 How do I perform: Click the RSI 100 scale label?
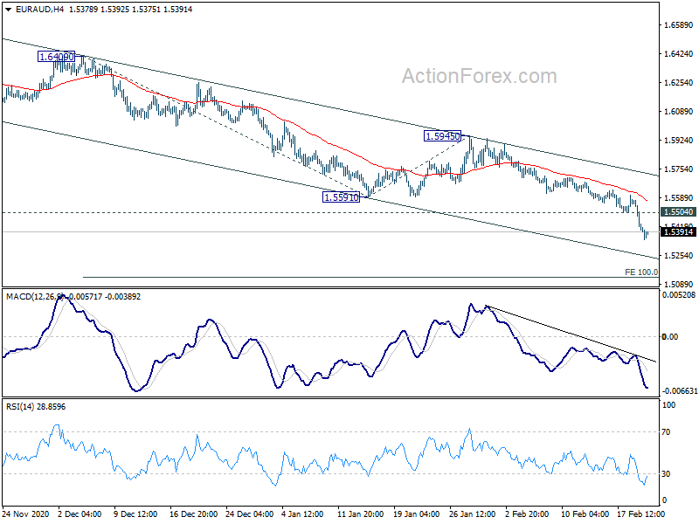[668, 405]
